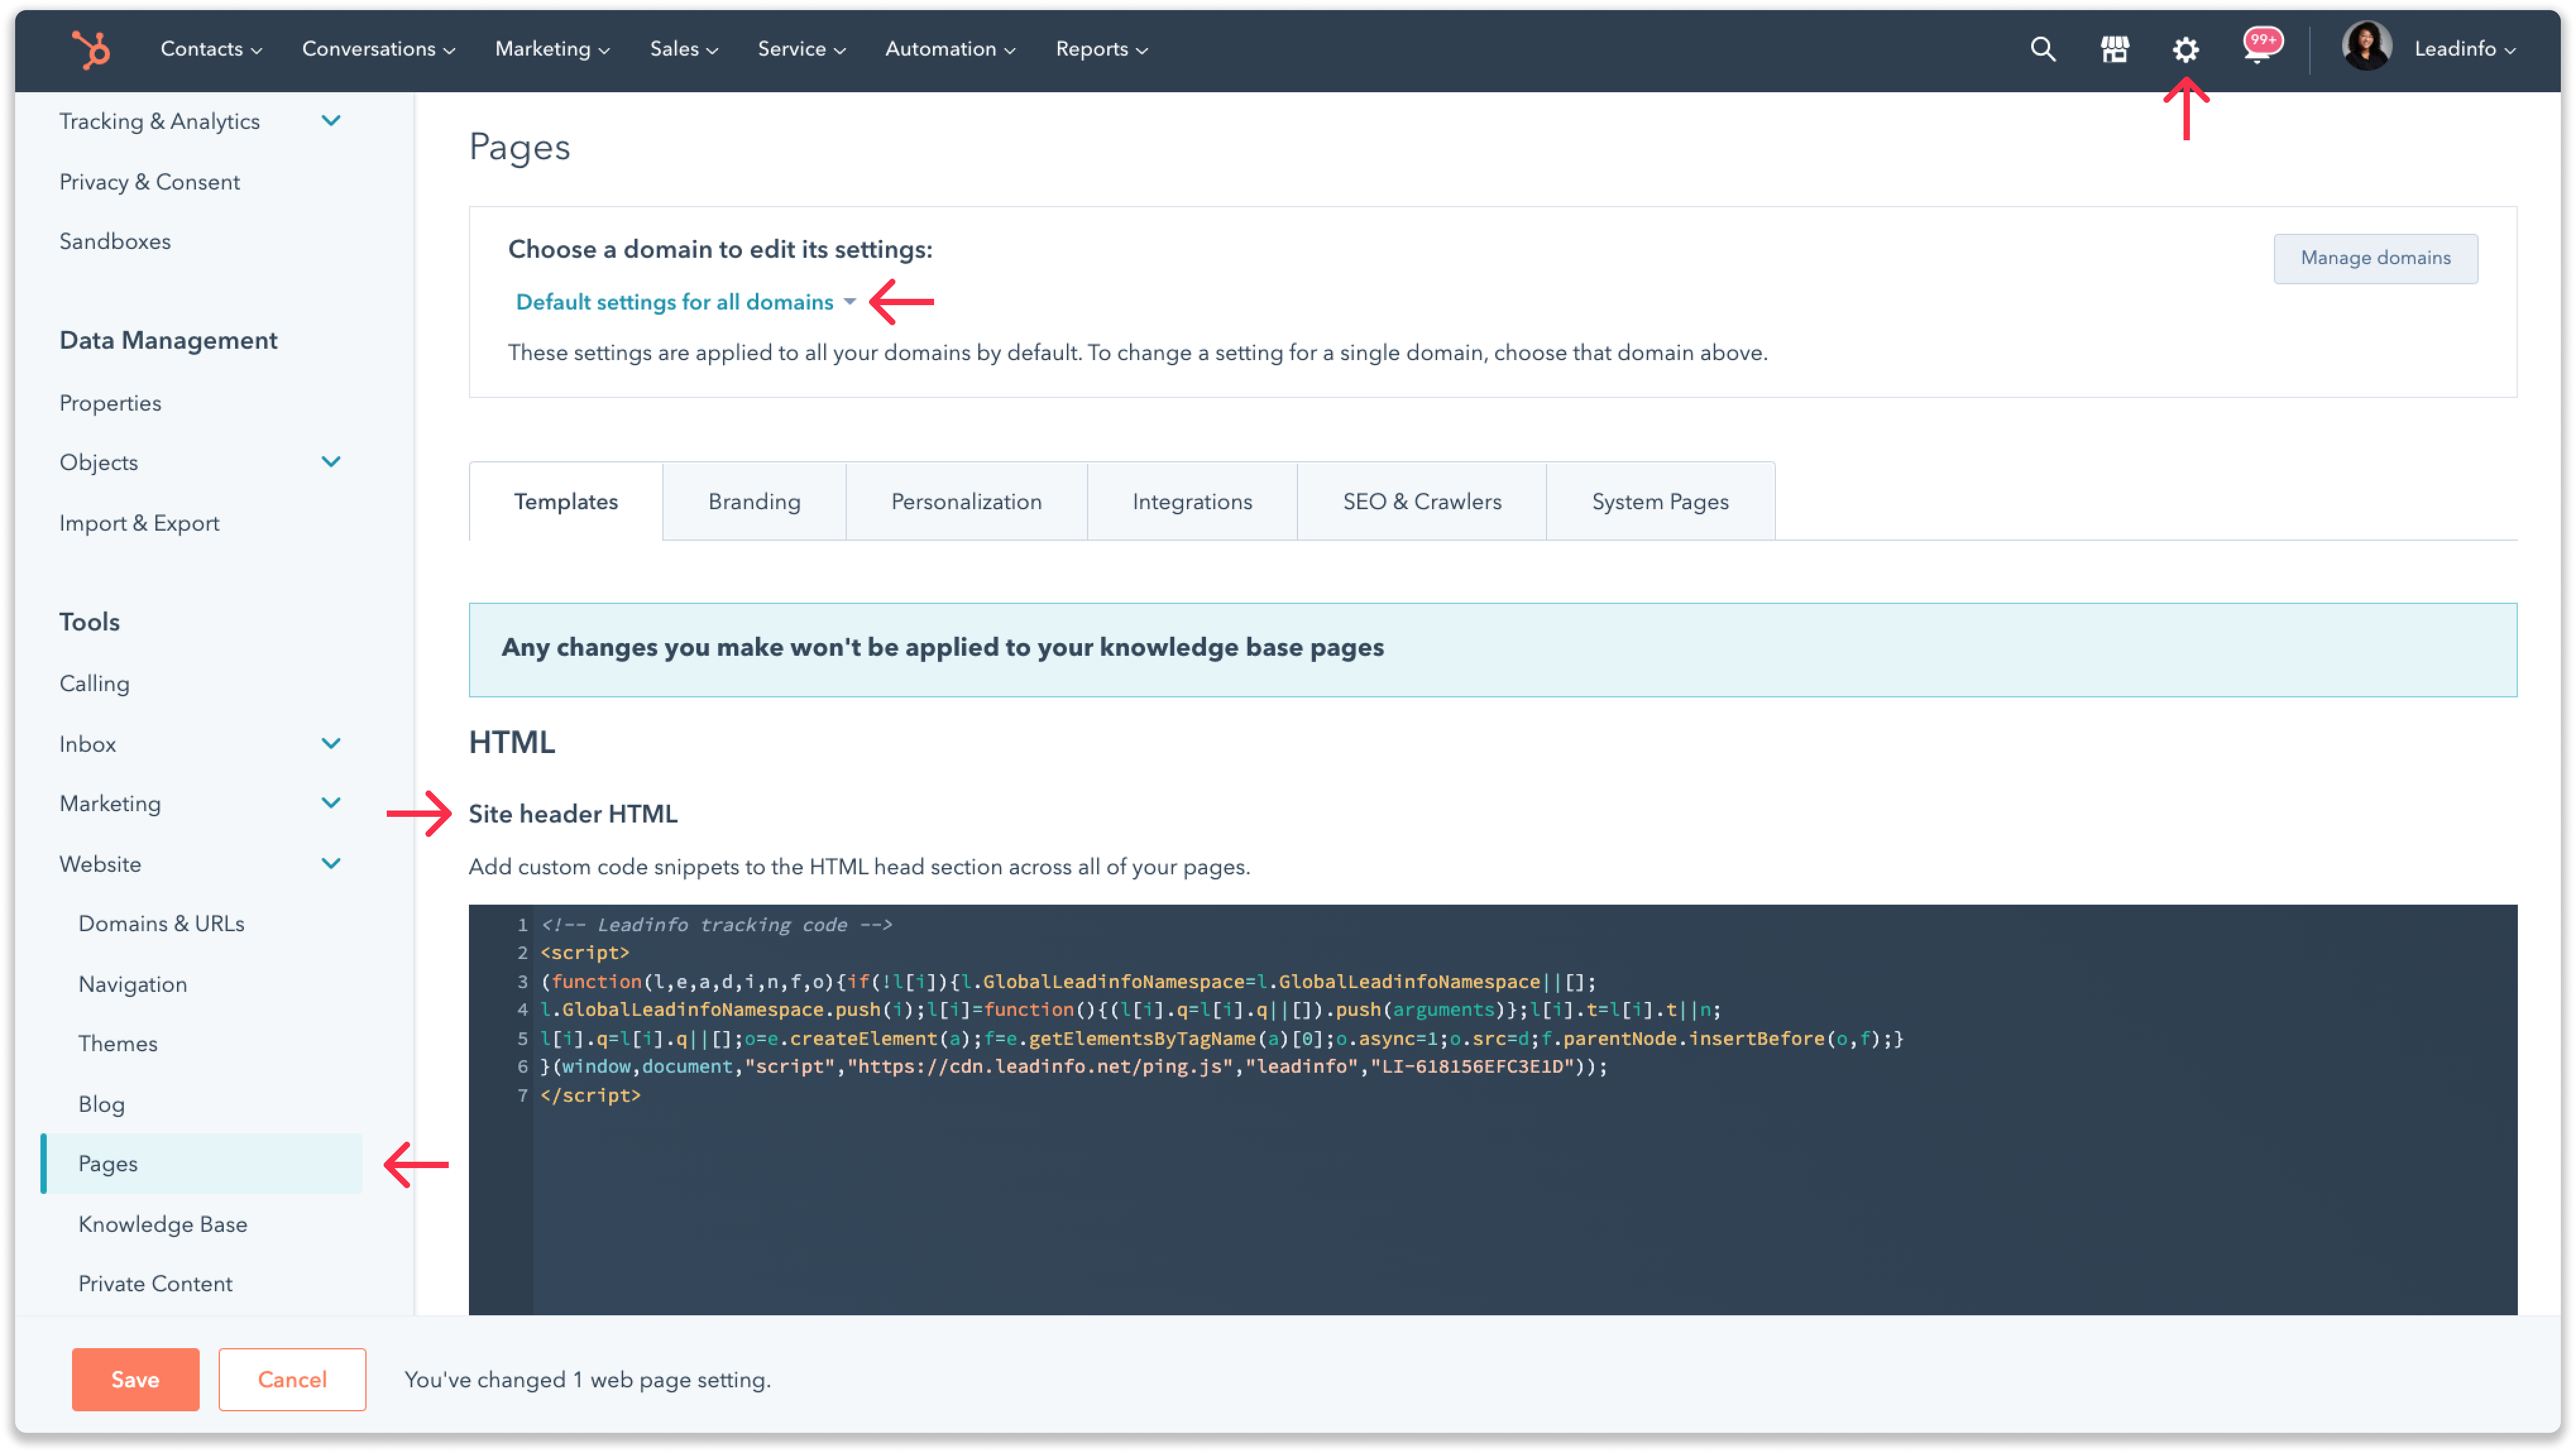The height and width of the screenshot is (1453, 2576).
Task: Go to Privacy & Consent settings
Action: (x=149, y=182)
